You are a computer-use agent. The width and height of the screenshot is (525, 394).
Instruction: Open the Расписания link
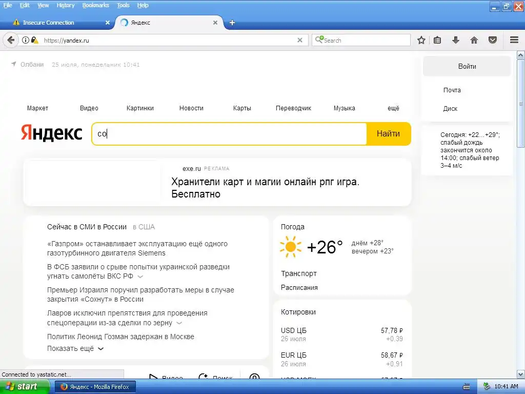[299, 287]
